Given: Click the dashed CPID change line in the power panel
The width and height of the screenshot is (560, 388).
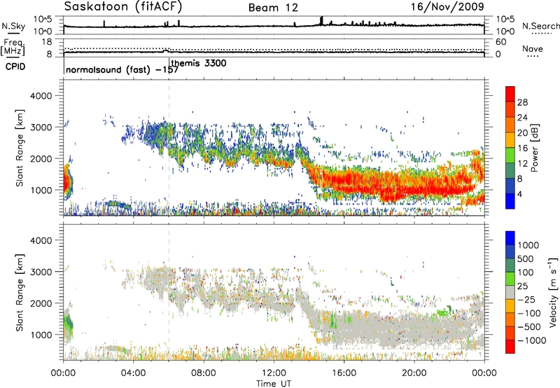Looking at the screenshot, I should (169, 147).
